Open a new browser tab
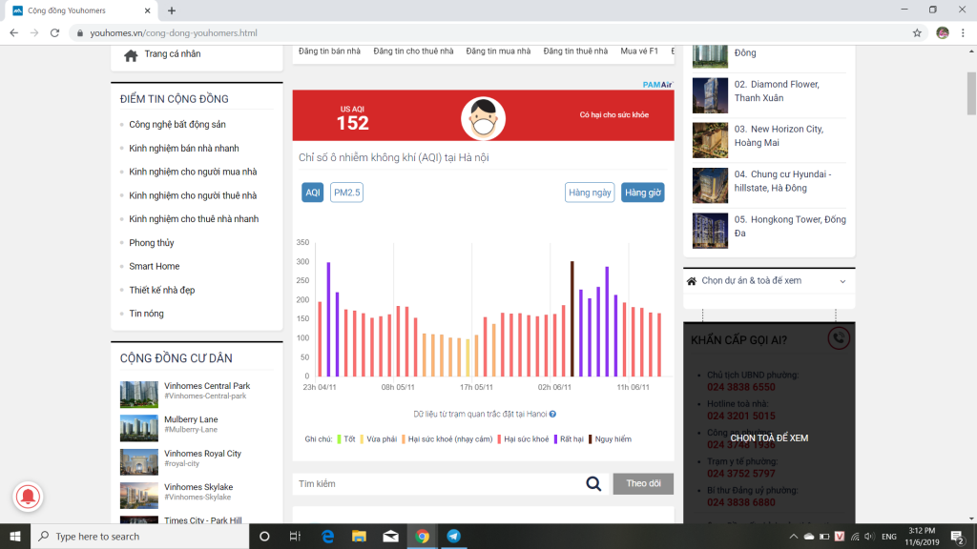977x549 pixels. pyautogui.click(x=172, y=10)
